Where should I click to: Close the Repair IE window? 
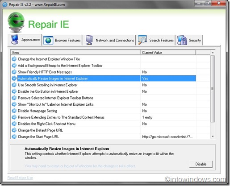pos(218,3)
